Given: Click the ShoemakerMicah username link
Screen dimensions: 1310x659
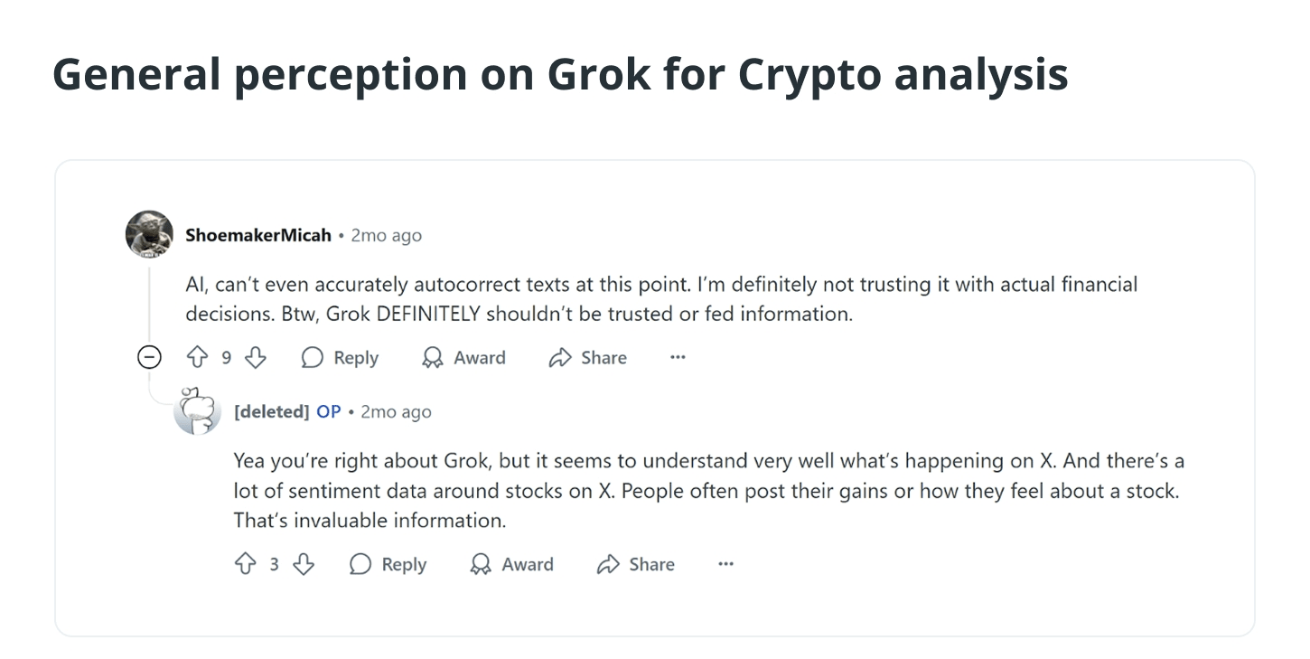Looking at the screenshot, I should (258, 235).
